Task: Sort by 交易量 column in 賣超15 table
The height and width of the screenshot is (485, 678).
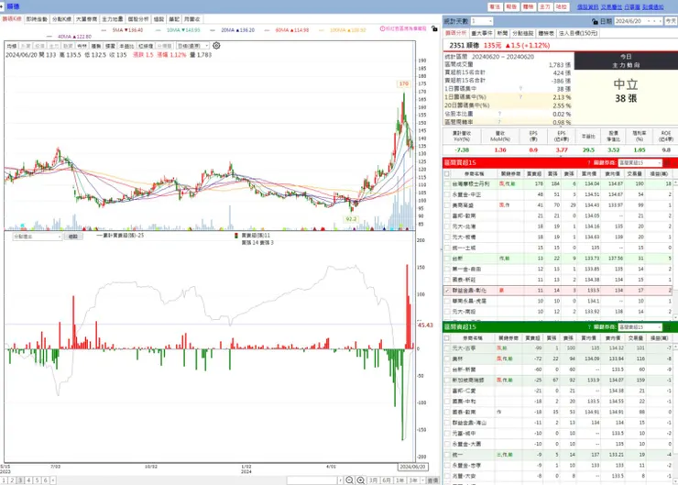Action: click(x=635, y=338)
